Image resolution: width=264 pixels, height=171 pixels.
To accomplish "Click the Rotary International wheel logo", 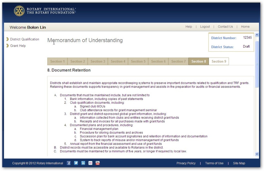I will (19, 11).
